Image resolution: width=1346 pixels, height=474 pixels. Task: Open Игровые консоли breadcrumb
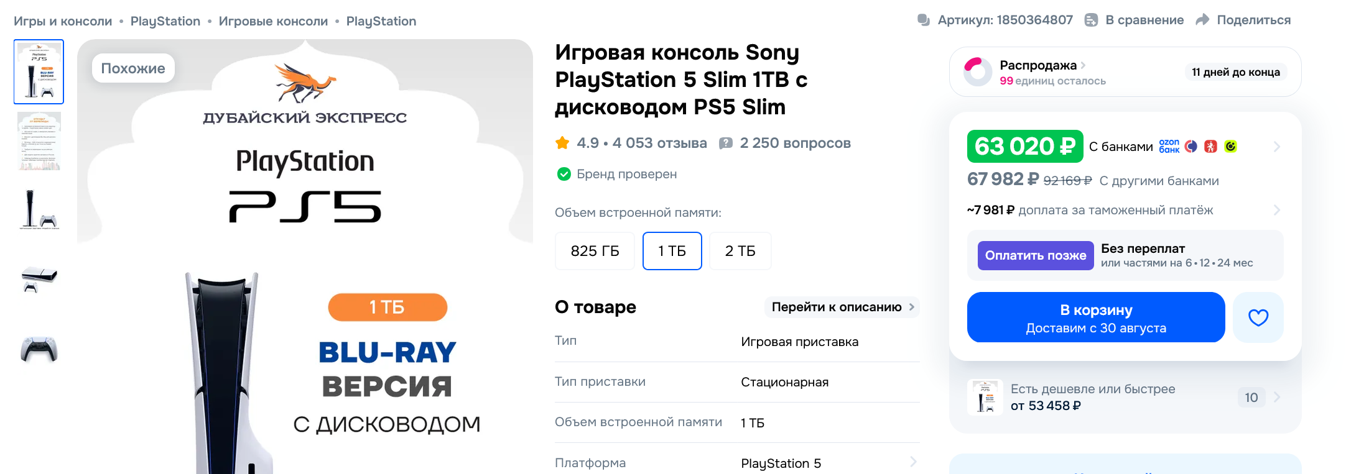273,21
